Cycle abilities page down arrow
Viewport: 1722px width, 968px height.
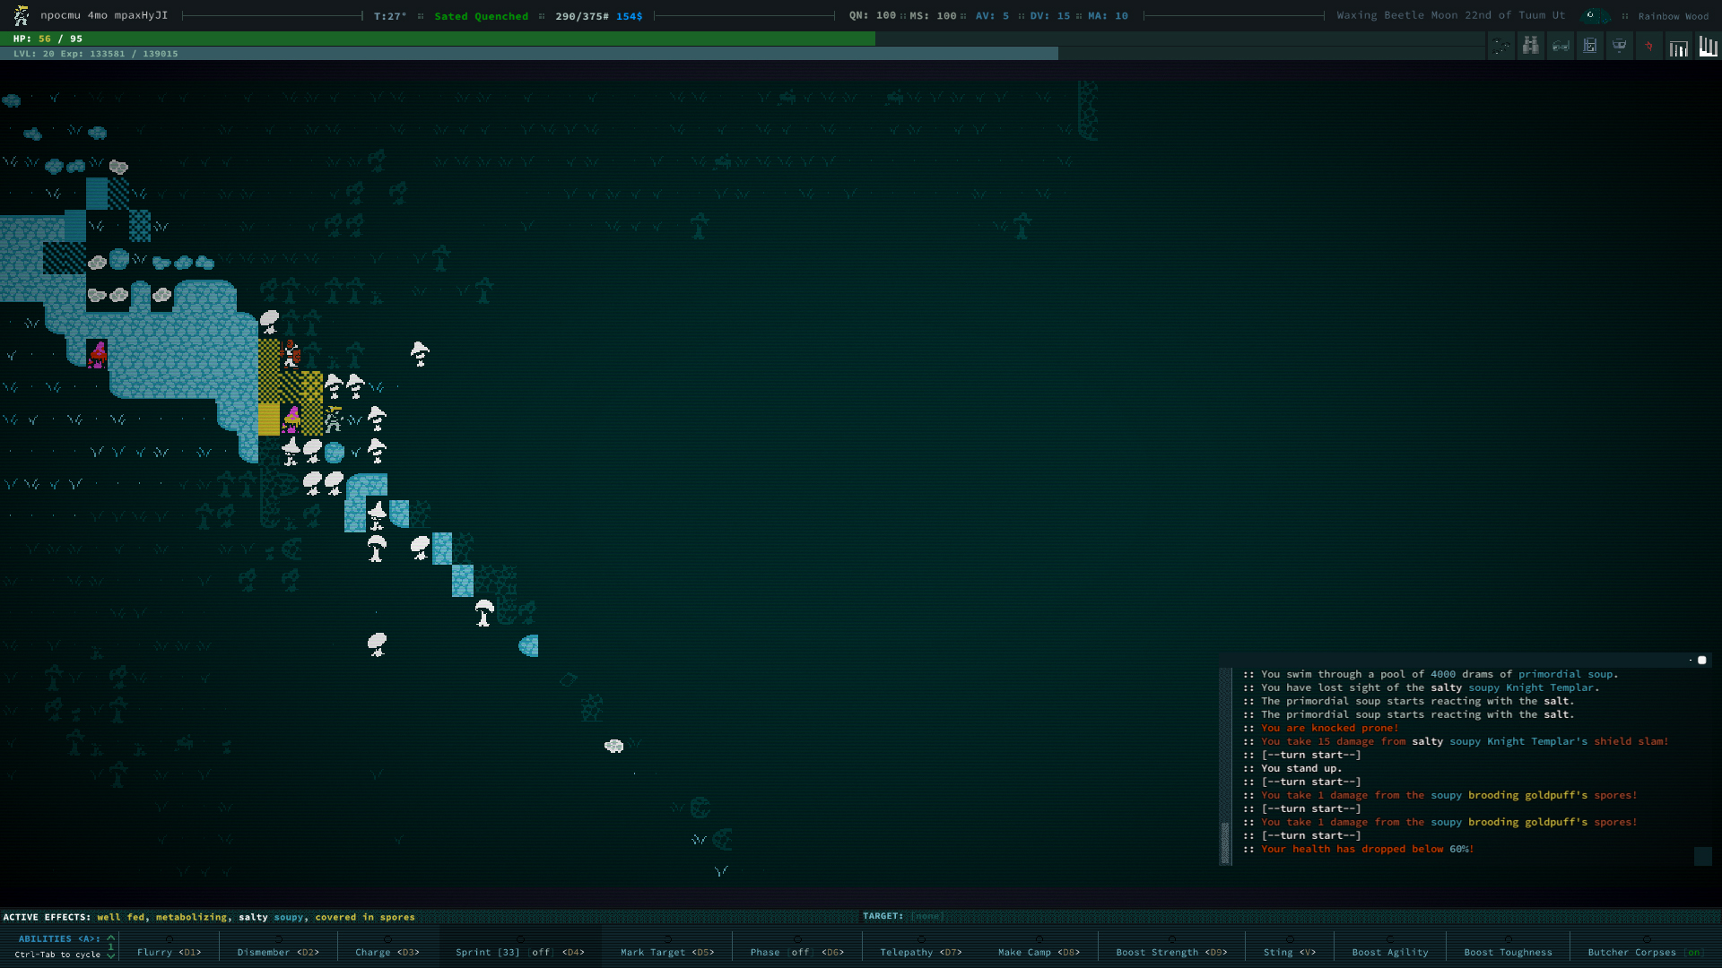tap(111, 955)
